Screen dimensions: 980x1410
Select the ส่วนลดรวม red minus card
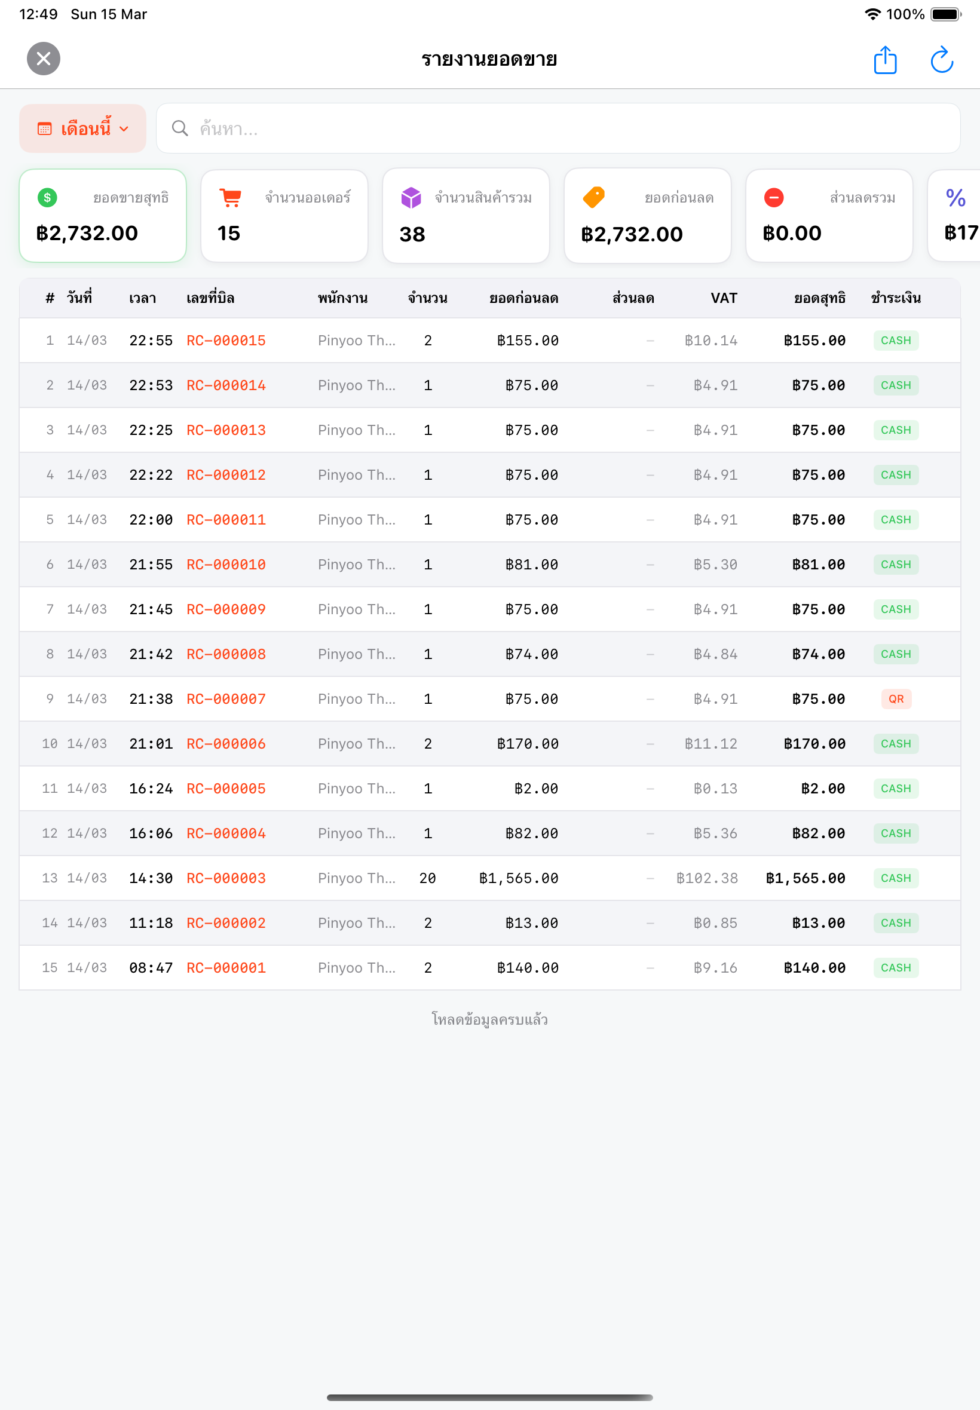click(x=829, y=216)
